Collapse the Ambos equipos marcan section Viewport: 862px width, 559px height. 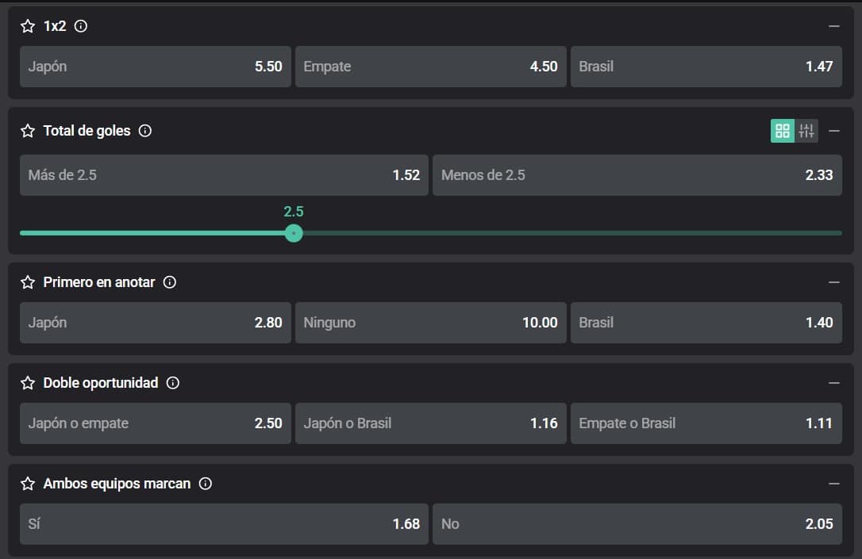point(833,484)
